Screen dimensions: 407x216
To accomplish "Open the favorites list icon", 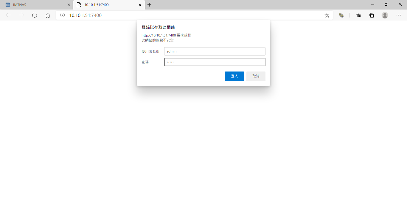I will (358, 15).
